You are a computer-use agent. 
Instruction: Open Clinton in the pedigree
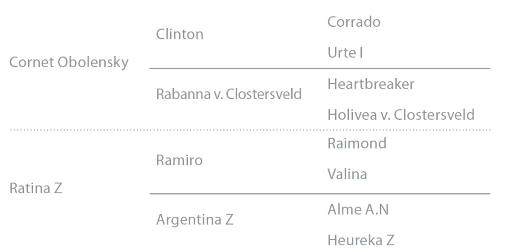point(180,34)
